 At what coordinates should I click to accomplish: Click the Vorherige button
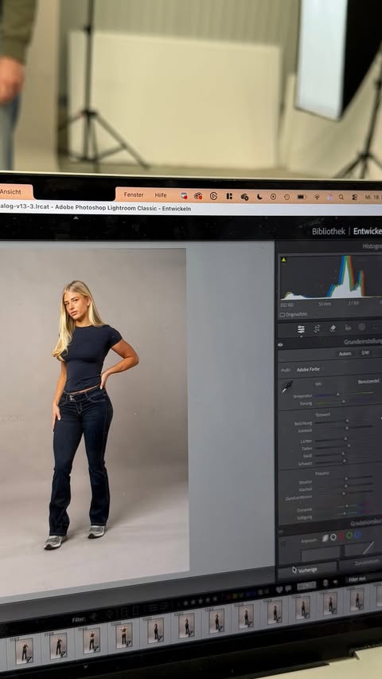tap(308, 570)
